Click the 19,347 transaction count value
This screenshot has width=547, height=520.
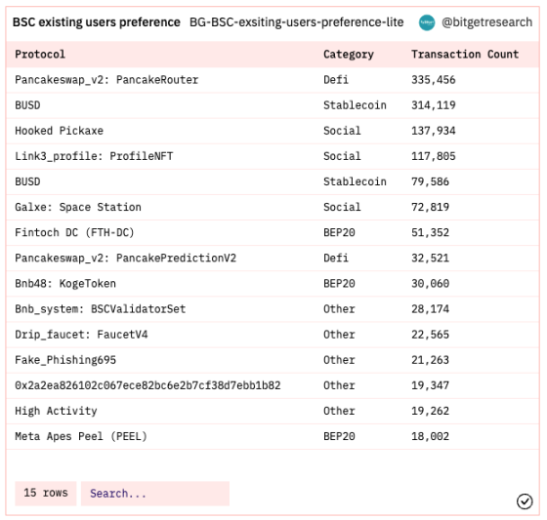click(430, 385)
